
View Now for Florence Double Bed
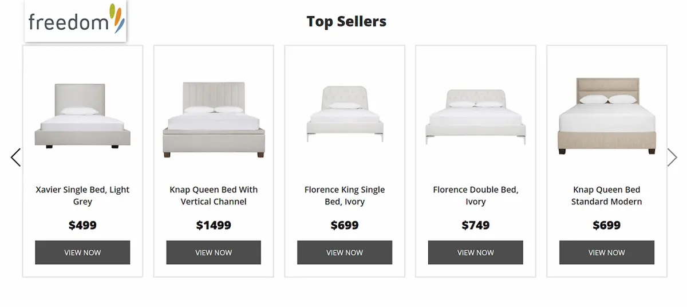476,253
